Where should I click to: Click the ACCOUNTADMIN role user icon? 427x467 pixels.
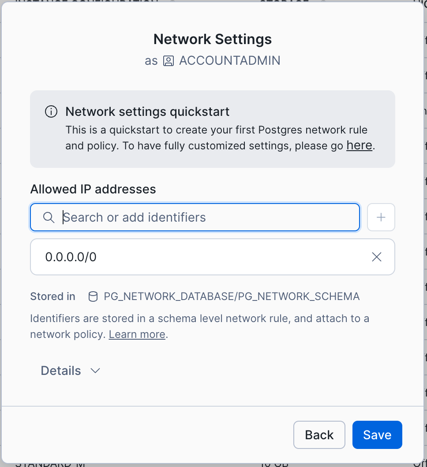click(168, 61)
